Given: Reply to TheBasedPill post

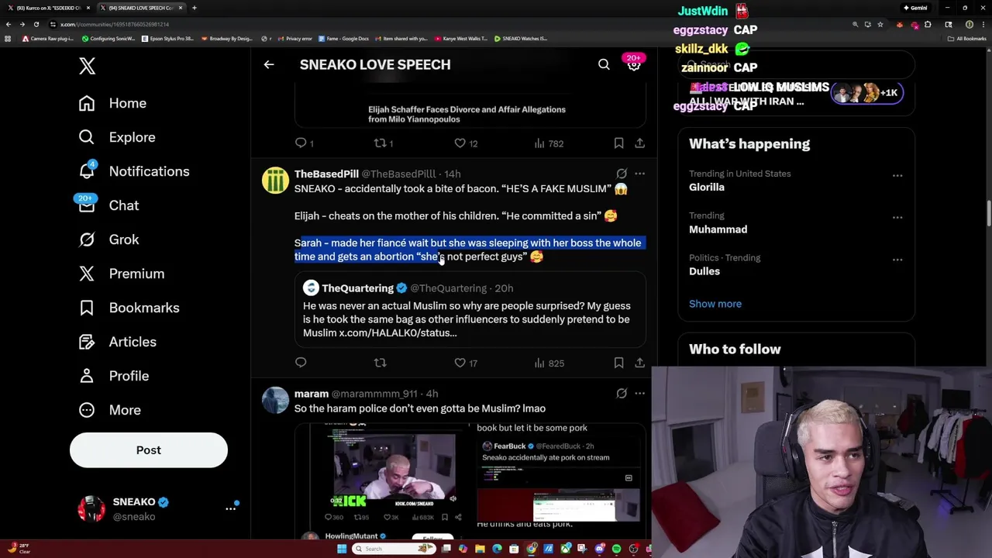Looking at the screenshot, I should coord(301,363).
